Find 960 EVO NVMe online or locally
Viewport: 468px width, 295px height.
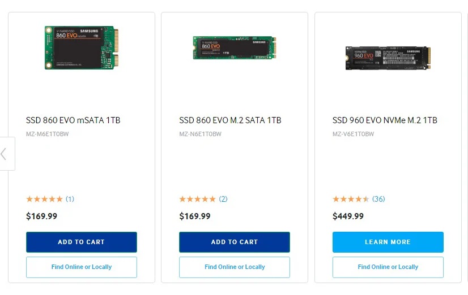pyautogui.click(x=388, y=267)
